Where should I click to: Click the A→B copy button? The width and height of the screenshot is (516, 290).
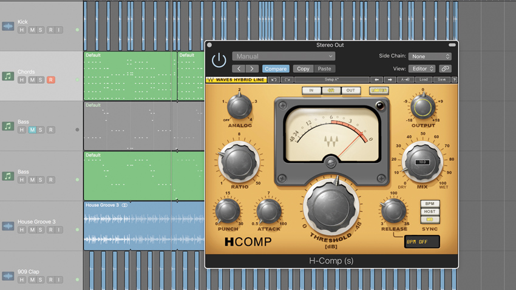[406, 79]
